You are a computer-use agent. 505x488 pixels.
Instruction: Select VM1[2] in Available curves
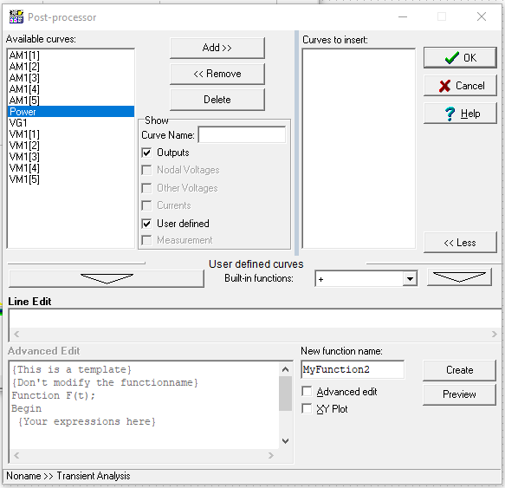tap(70, 146)
